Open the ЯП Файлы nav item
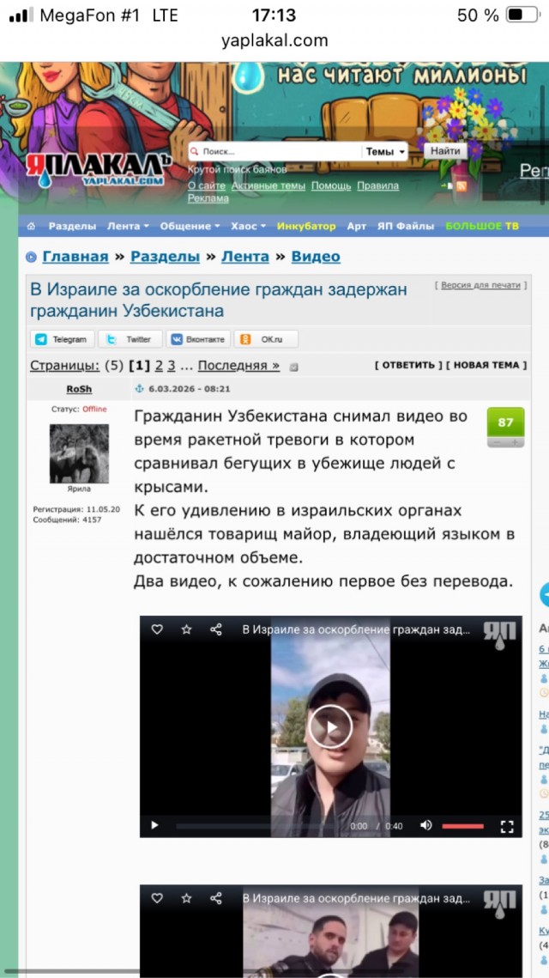 (x=406, y=227)
